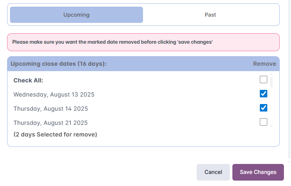Image resolution: width=291 pixels, height=186 pixels.
Task: Click the Save Changes button
Action: click(x=258, y=172)
